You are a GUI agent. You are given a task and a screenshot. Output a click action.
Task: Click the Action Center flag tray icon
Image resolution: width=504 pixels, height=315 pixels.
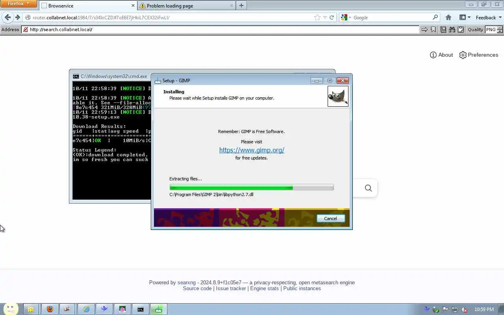point(445,309)
